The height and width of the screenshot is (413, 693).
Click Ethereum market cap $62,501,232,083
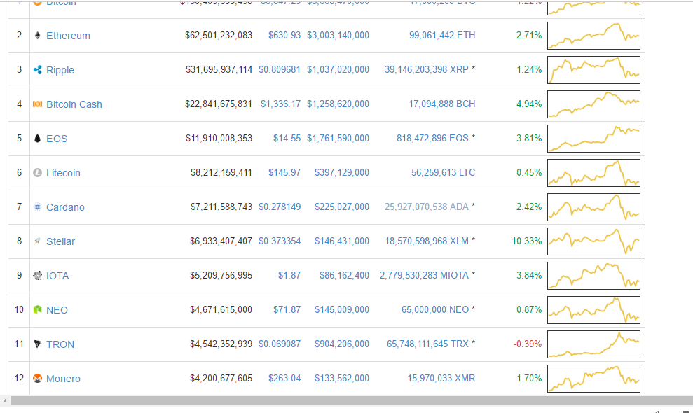click(219, 35)
